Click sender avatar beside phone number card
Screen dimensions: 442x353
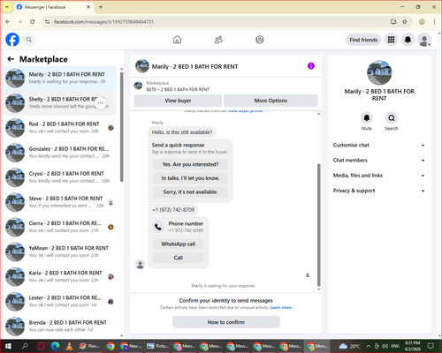[x=141, y=264]
